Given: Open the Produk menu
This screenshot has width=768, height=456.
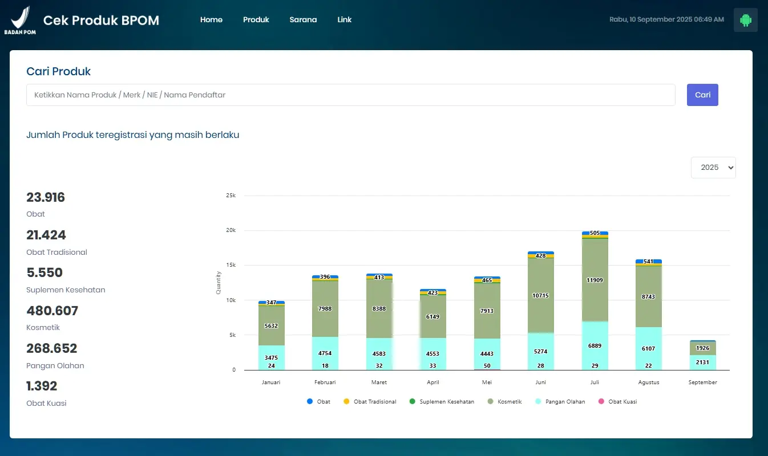Looking at the screenshot, I should [x=256, y=20].
